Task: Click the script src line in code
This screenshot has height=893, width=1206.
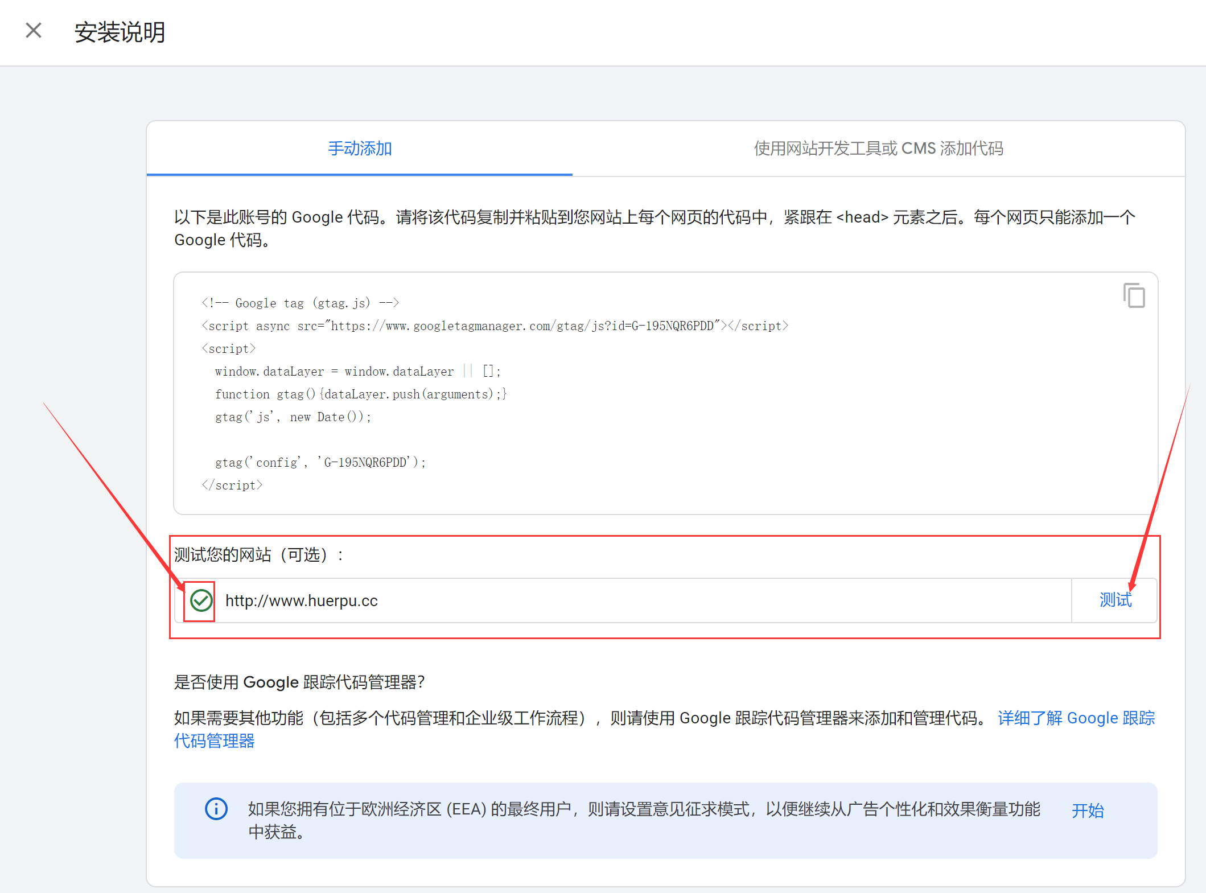Action: 494,326
